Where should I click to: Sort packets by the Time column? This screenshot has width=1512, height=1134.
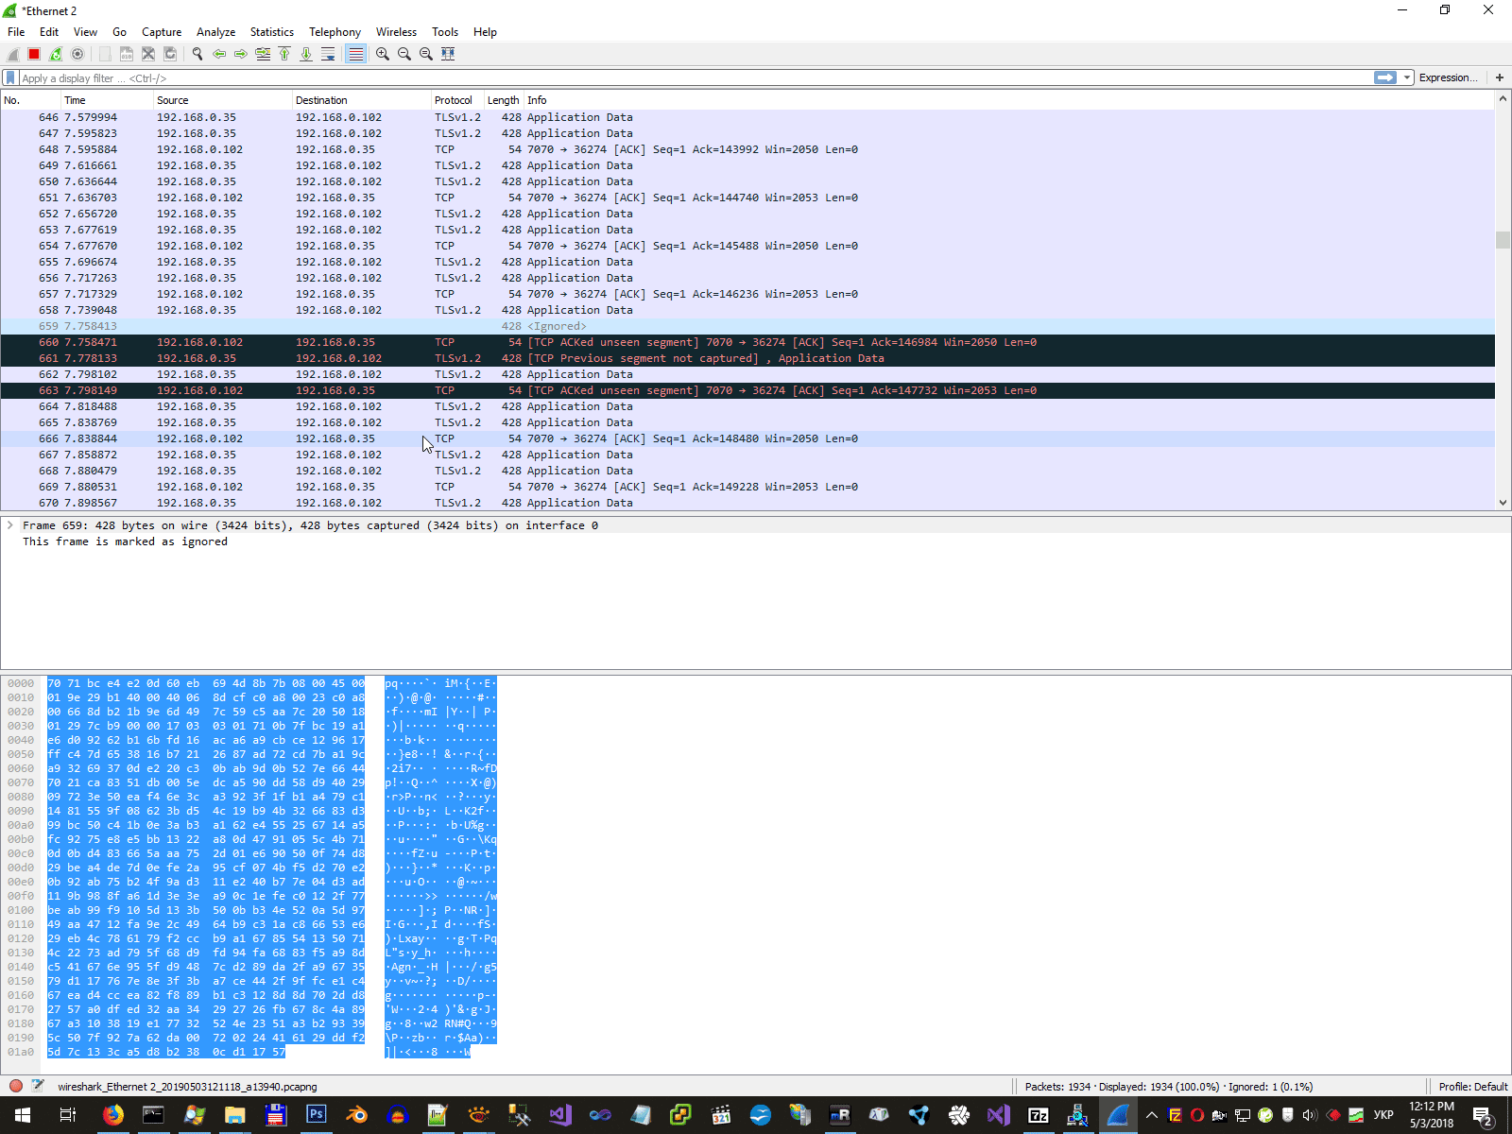107,100
